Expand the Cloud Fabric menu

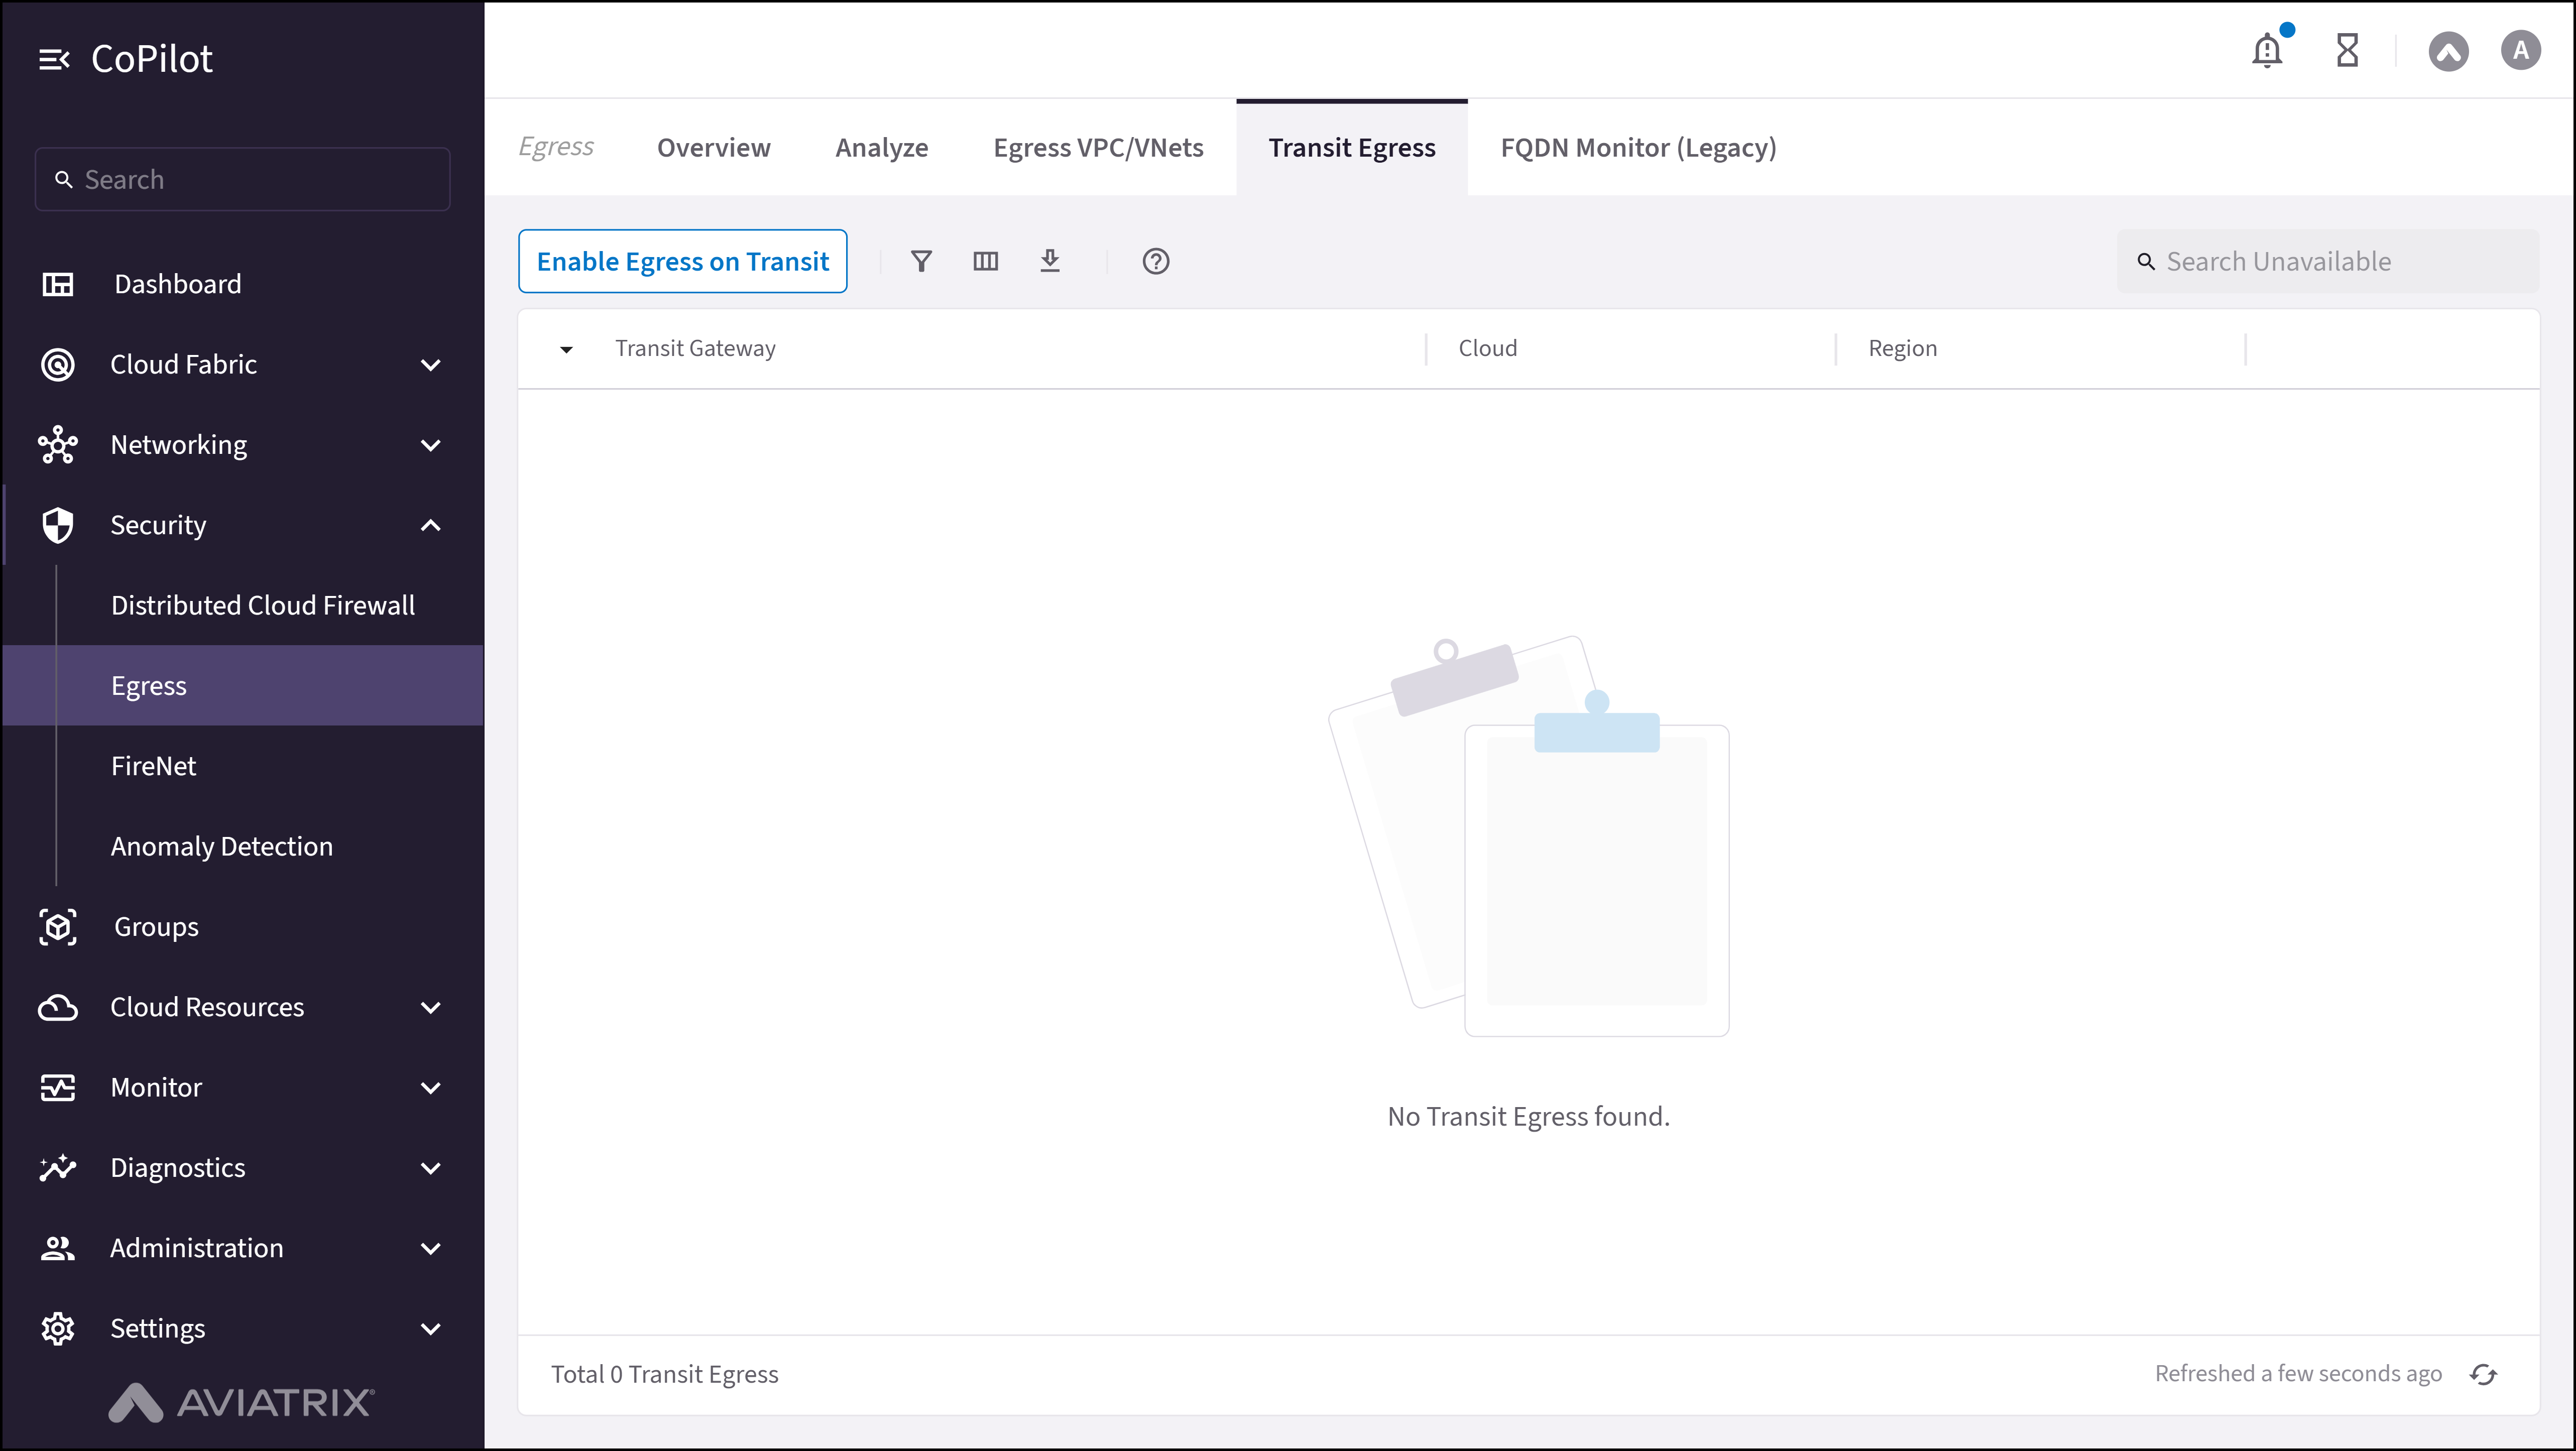[x=430, y=364]
